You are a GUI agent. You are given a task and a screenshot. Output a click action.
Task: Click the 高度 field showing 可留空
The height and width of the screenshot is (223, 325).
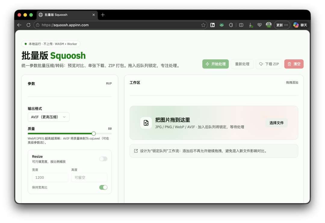point(89,177)
